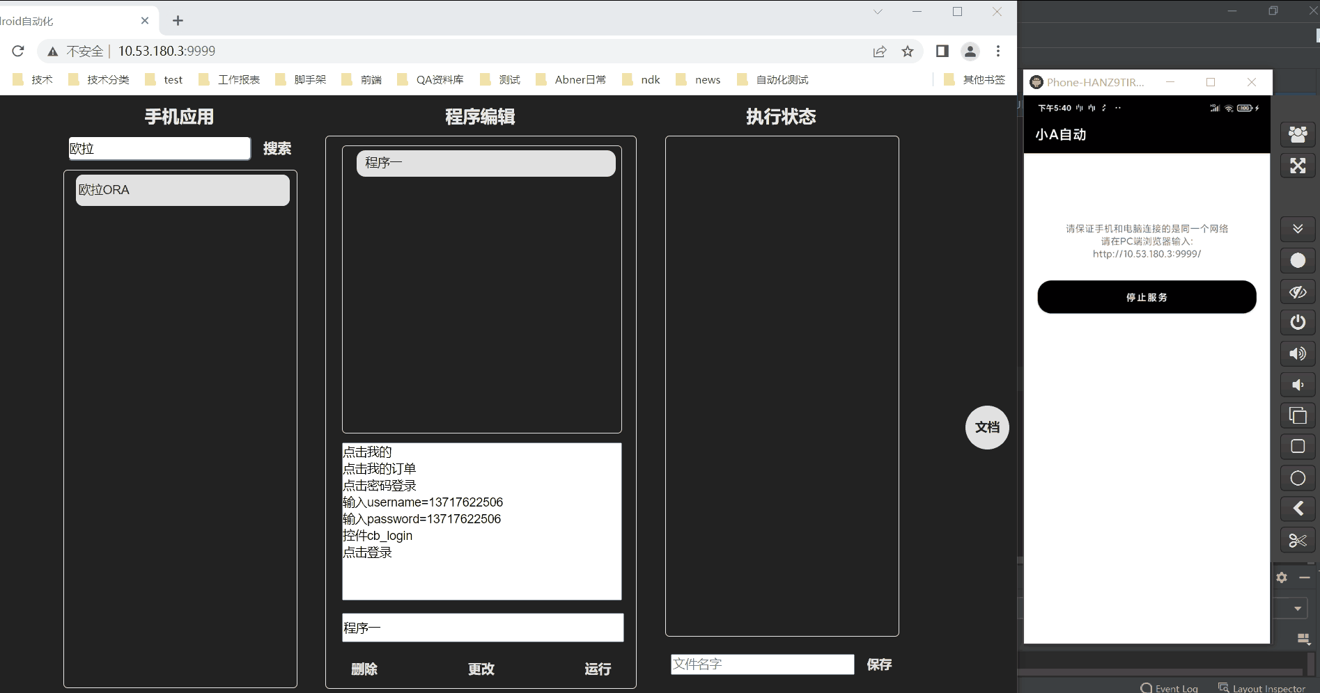The width and height of the screenshot is (1320, 693).
Task: Focus the app search field containing 欧拉
Action: 160,148
